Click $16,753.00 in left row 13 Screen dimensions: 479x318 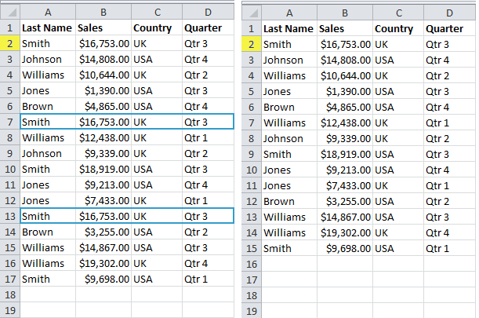[103, 216]
